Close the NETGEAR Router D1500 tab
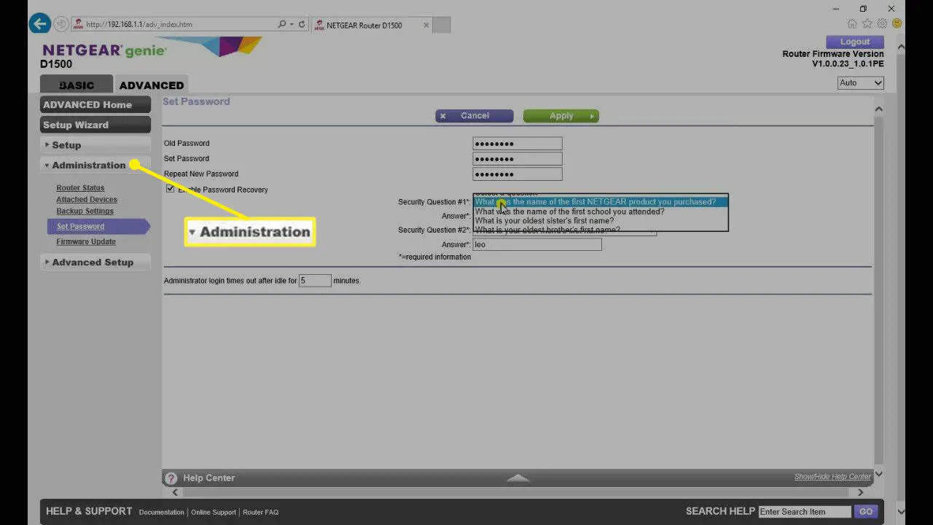 pos(425,25)
